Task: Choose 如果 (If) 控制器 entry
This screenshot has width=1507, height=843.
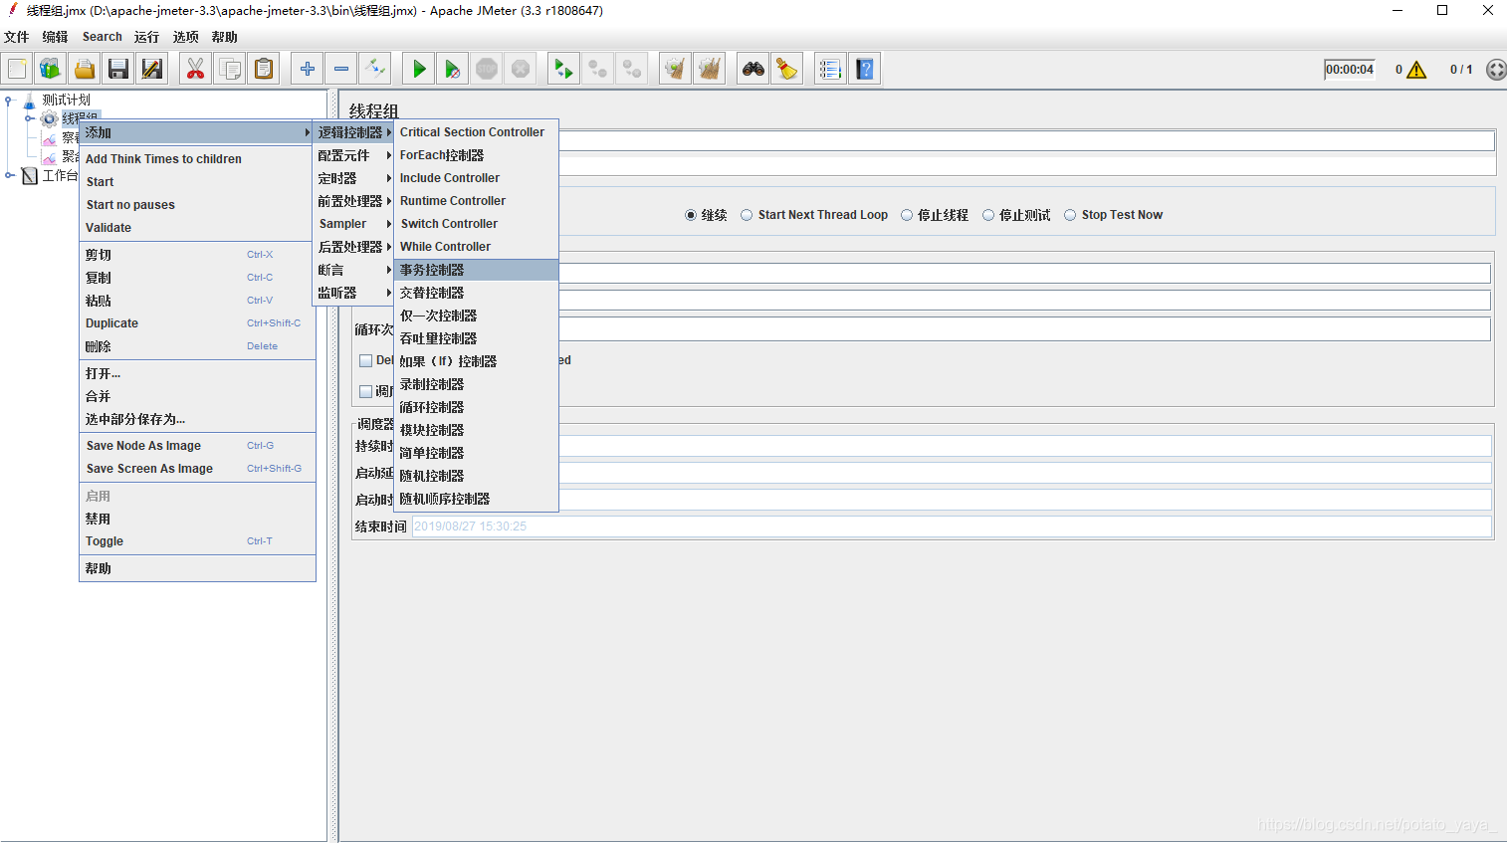Action: (476, 361)
